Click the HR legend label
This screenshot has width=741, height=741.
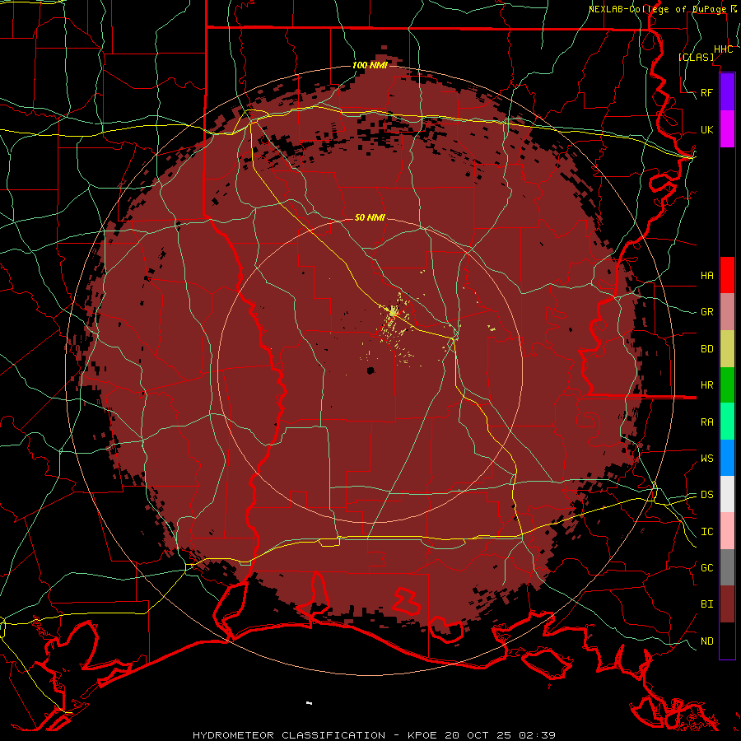pyautogui.click(x=707, y=385)
